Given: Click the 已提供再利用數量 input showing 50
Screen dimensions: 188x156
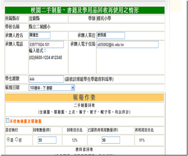Looking at the screenshot, I should coord(111,140).
